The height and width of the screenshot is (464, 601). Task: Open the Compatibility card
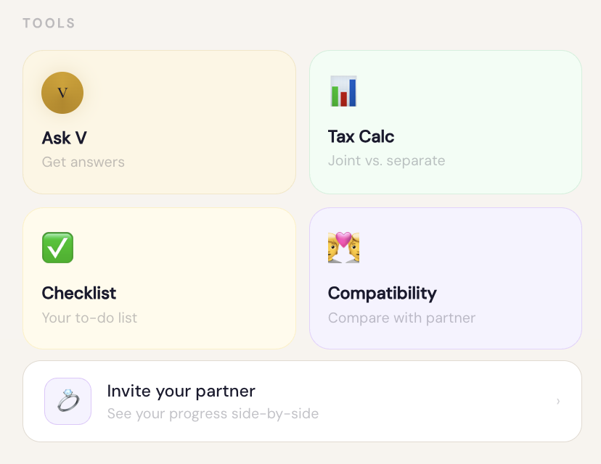446,278
